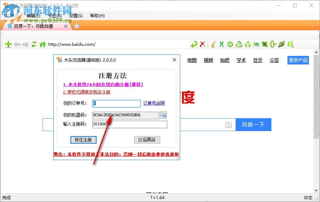Open the 木头软件24小时在线自助注册 link
320x202 pixels.
[x=103, y=85]
